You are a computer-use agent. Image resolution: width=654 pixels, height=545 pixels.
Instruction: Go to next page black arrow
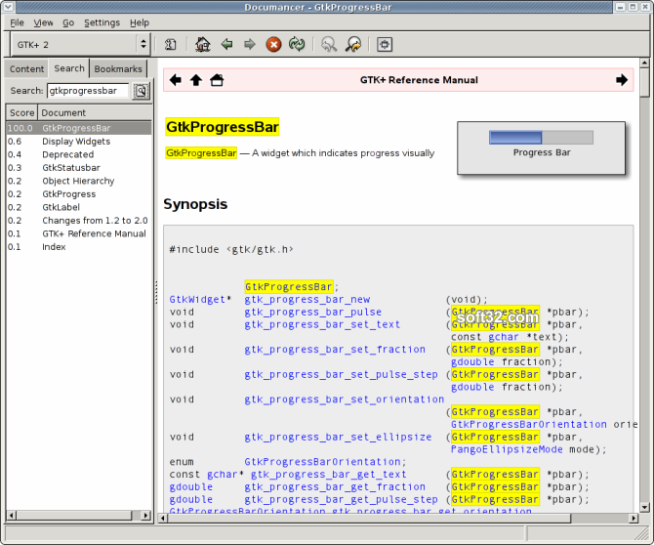622,80
